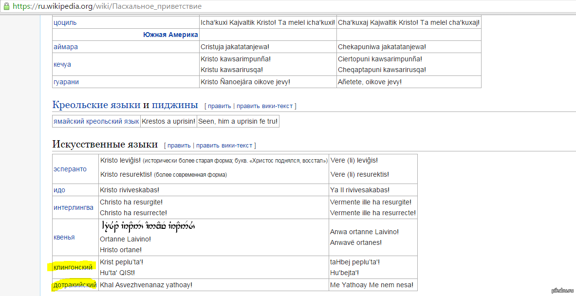
Task: Open the Креольские языки heading link
Action: coord(96,105)
